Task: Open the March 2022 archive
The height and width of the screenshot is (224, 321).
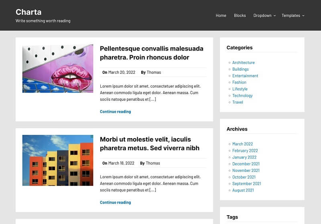Action: click(242, 144)
